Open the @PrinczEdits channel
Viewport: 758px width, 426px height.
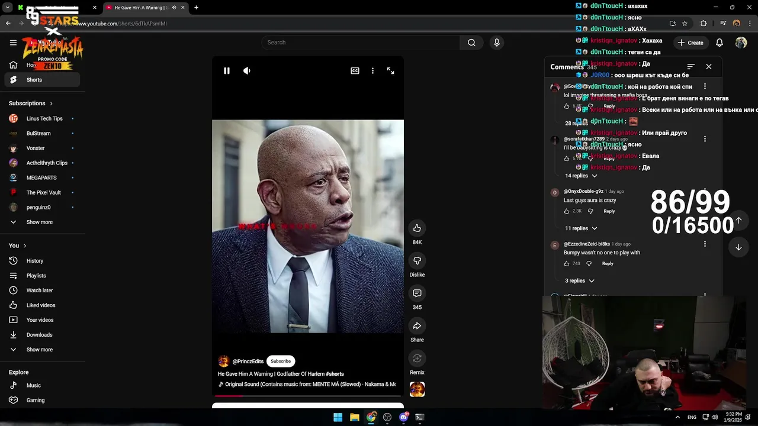point(248,361)
